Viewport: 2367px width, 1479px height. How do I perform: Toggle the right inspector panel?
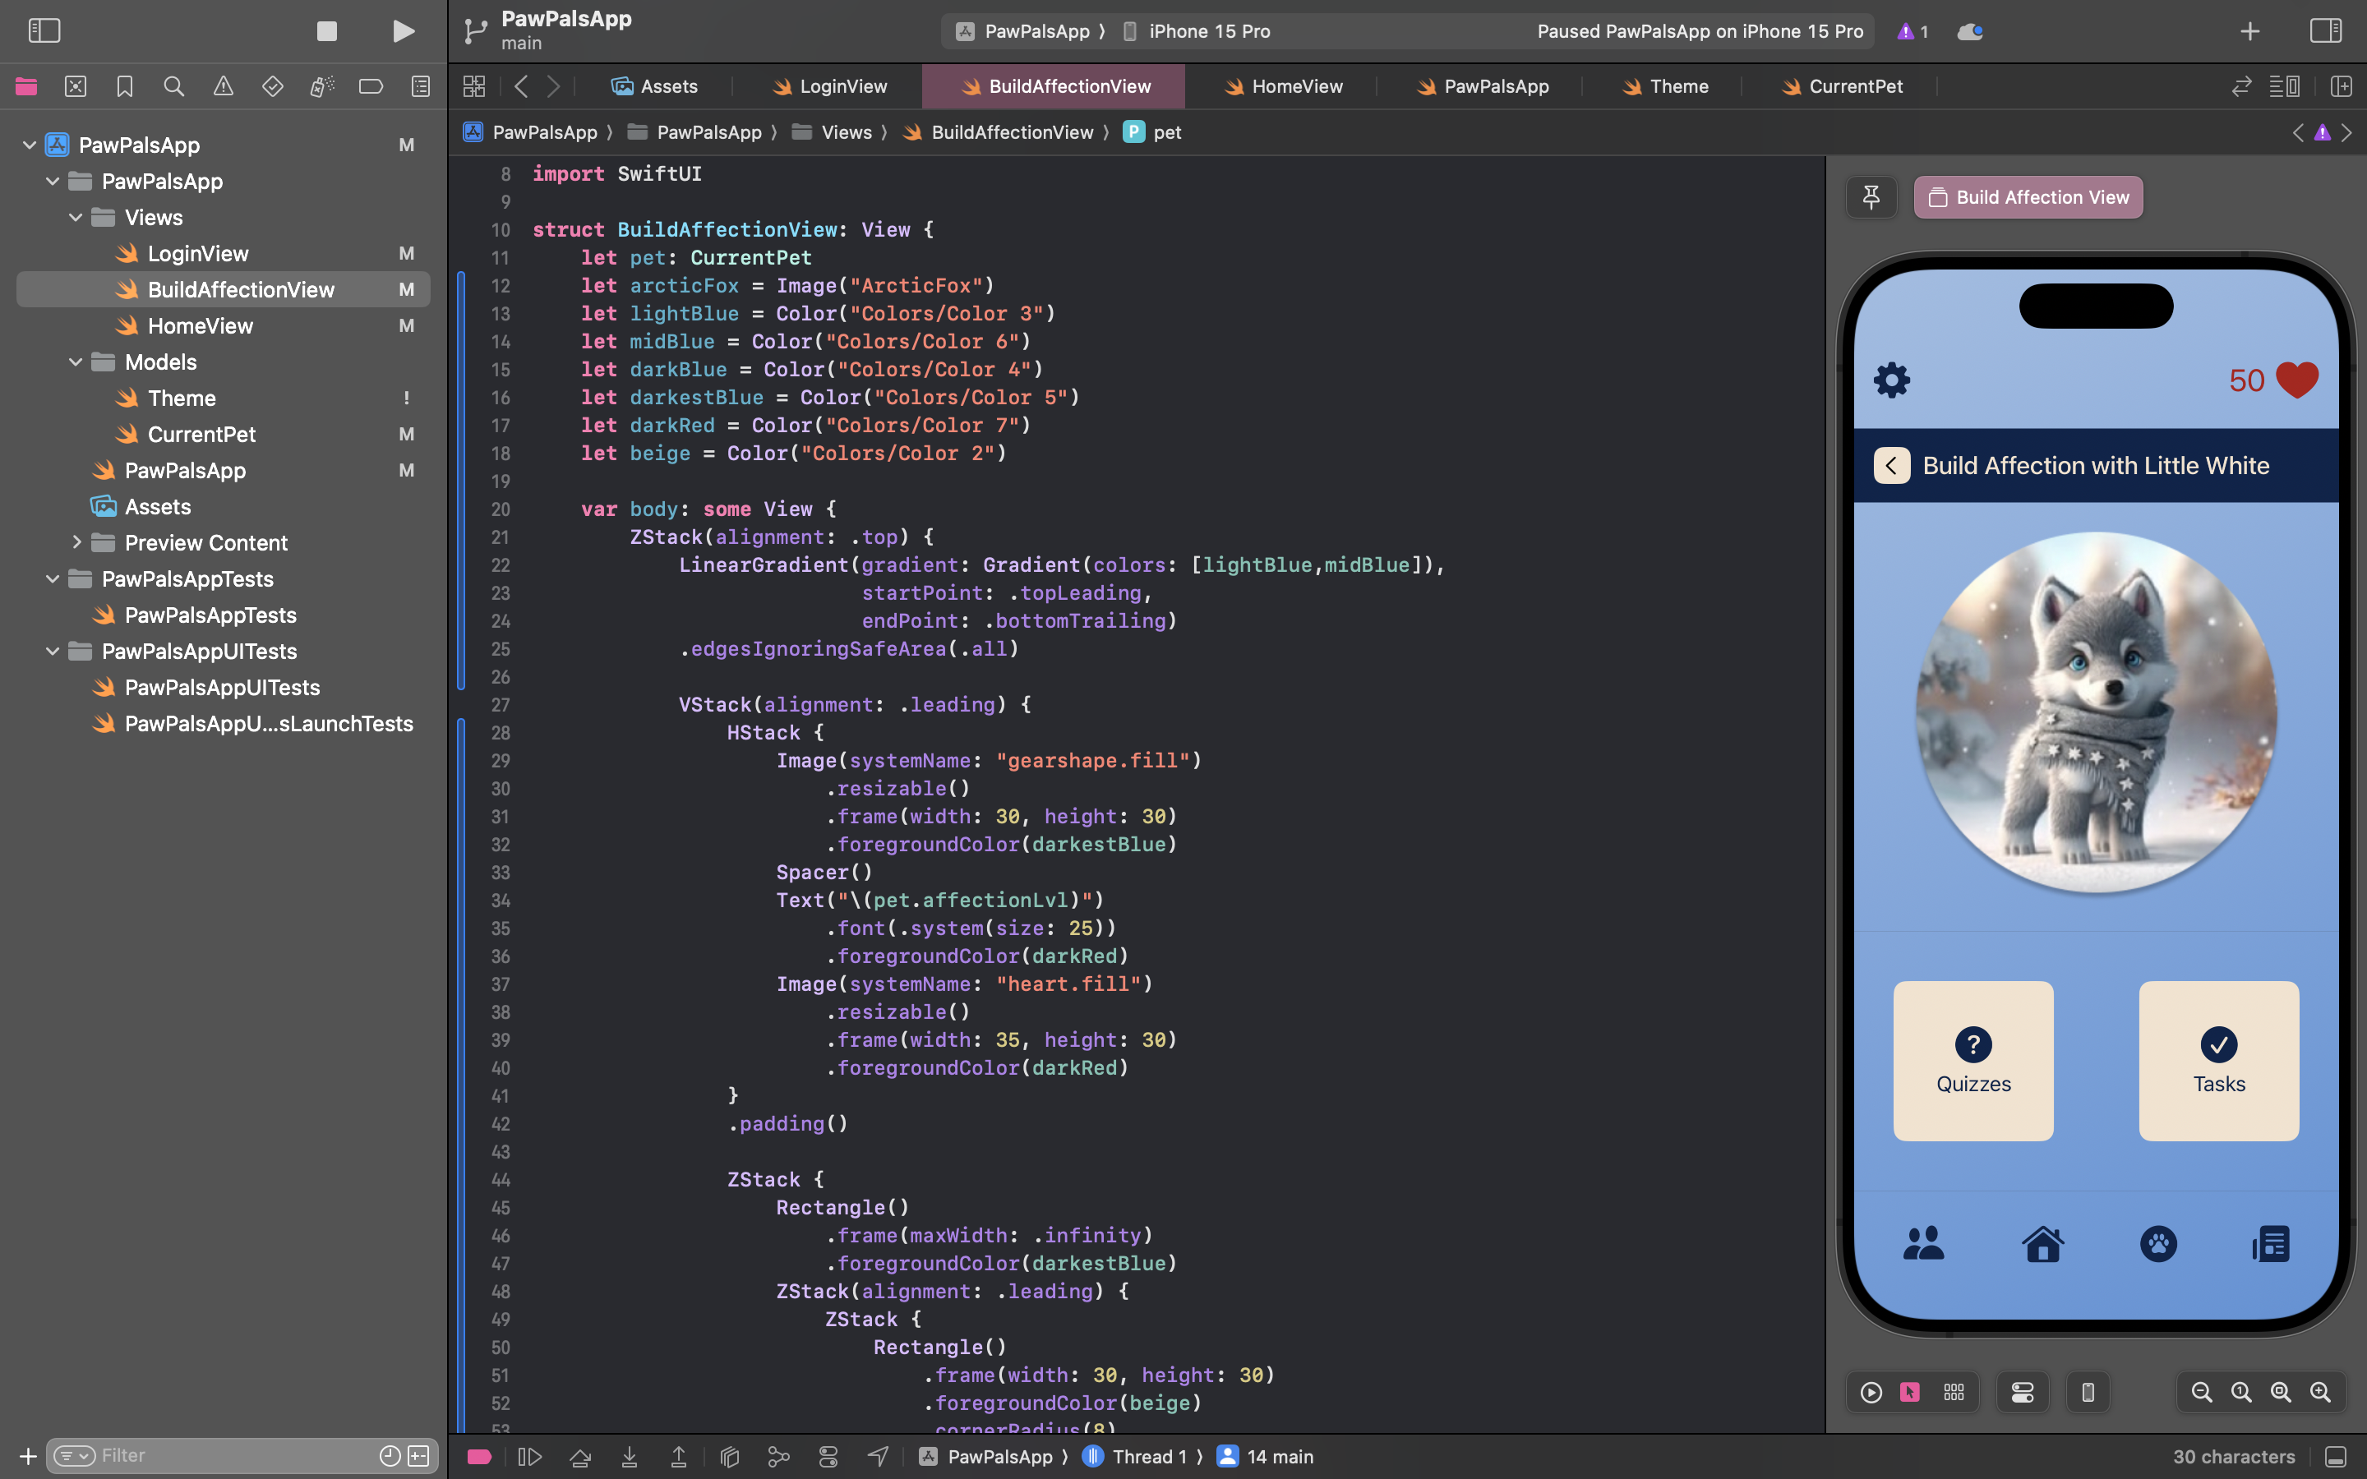pos(2325,31)
